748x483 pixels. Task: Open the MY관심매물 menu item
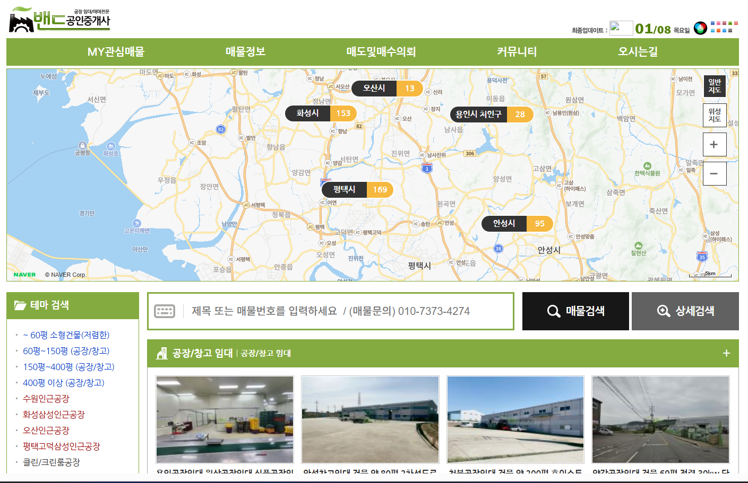click(116, 52)
